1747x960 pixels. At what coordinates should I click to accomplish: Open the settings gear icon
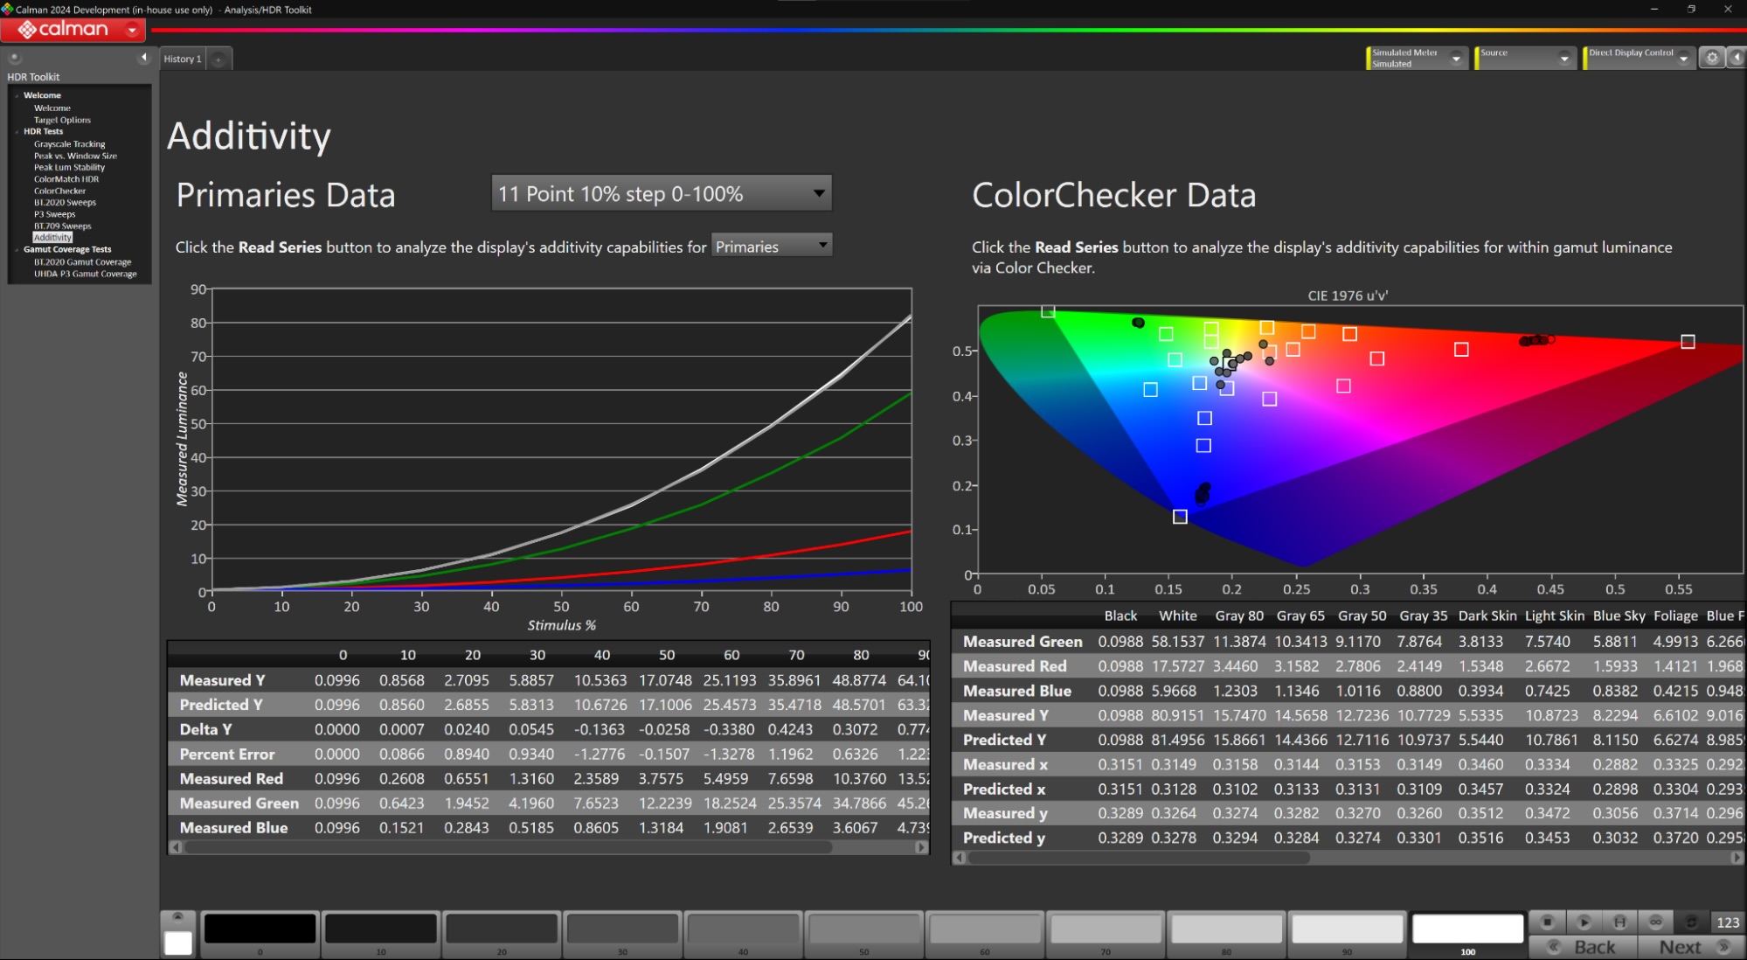1712,58
